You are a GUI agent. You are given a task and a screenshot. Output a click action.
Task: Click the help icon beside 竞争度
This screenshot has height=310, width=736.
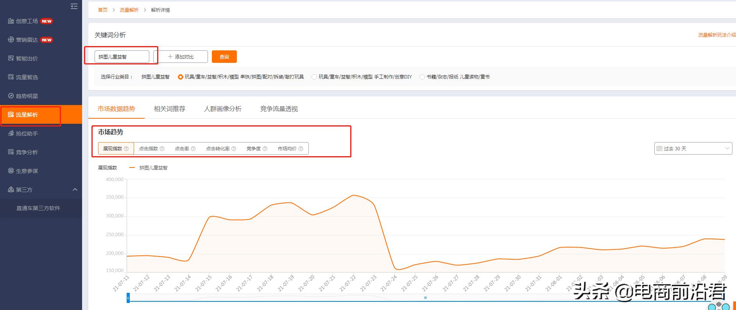[265, 149]
